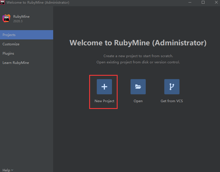The image size is (220, 172).
Task: Click the RubyMine product name text
Action: click(21, 17)
